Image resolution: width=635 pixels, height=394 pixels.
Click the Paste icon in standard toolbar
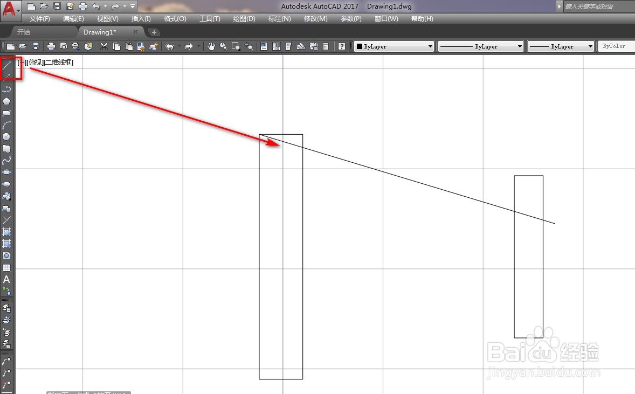tap(129, 46)
